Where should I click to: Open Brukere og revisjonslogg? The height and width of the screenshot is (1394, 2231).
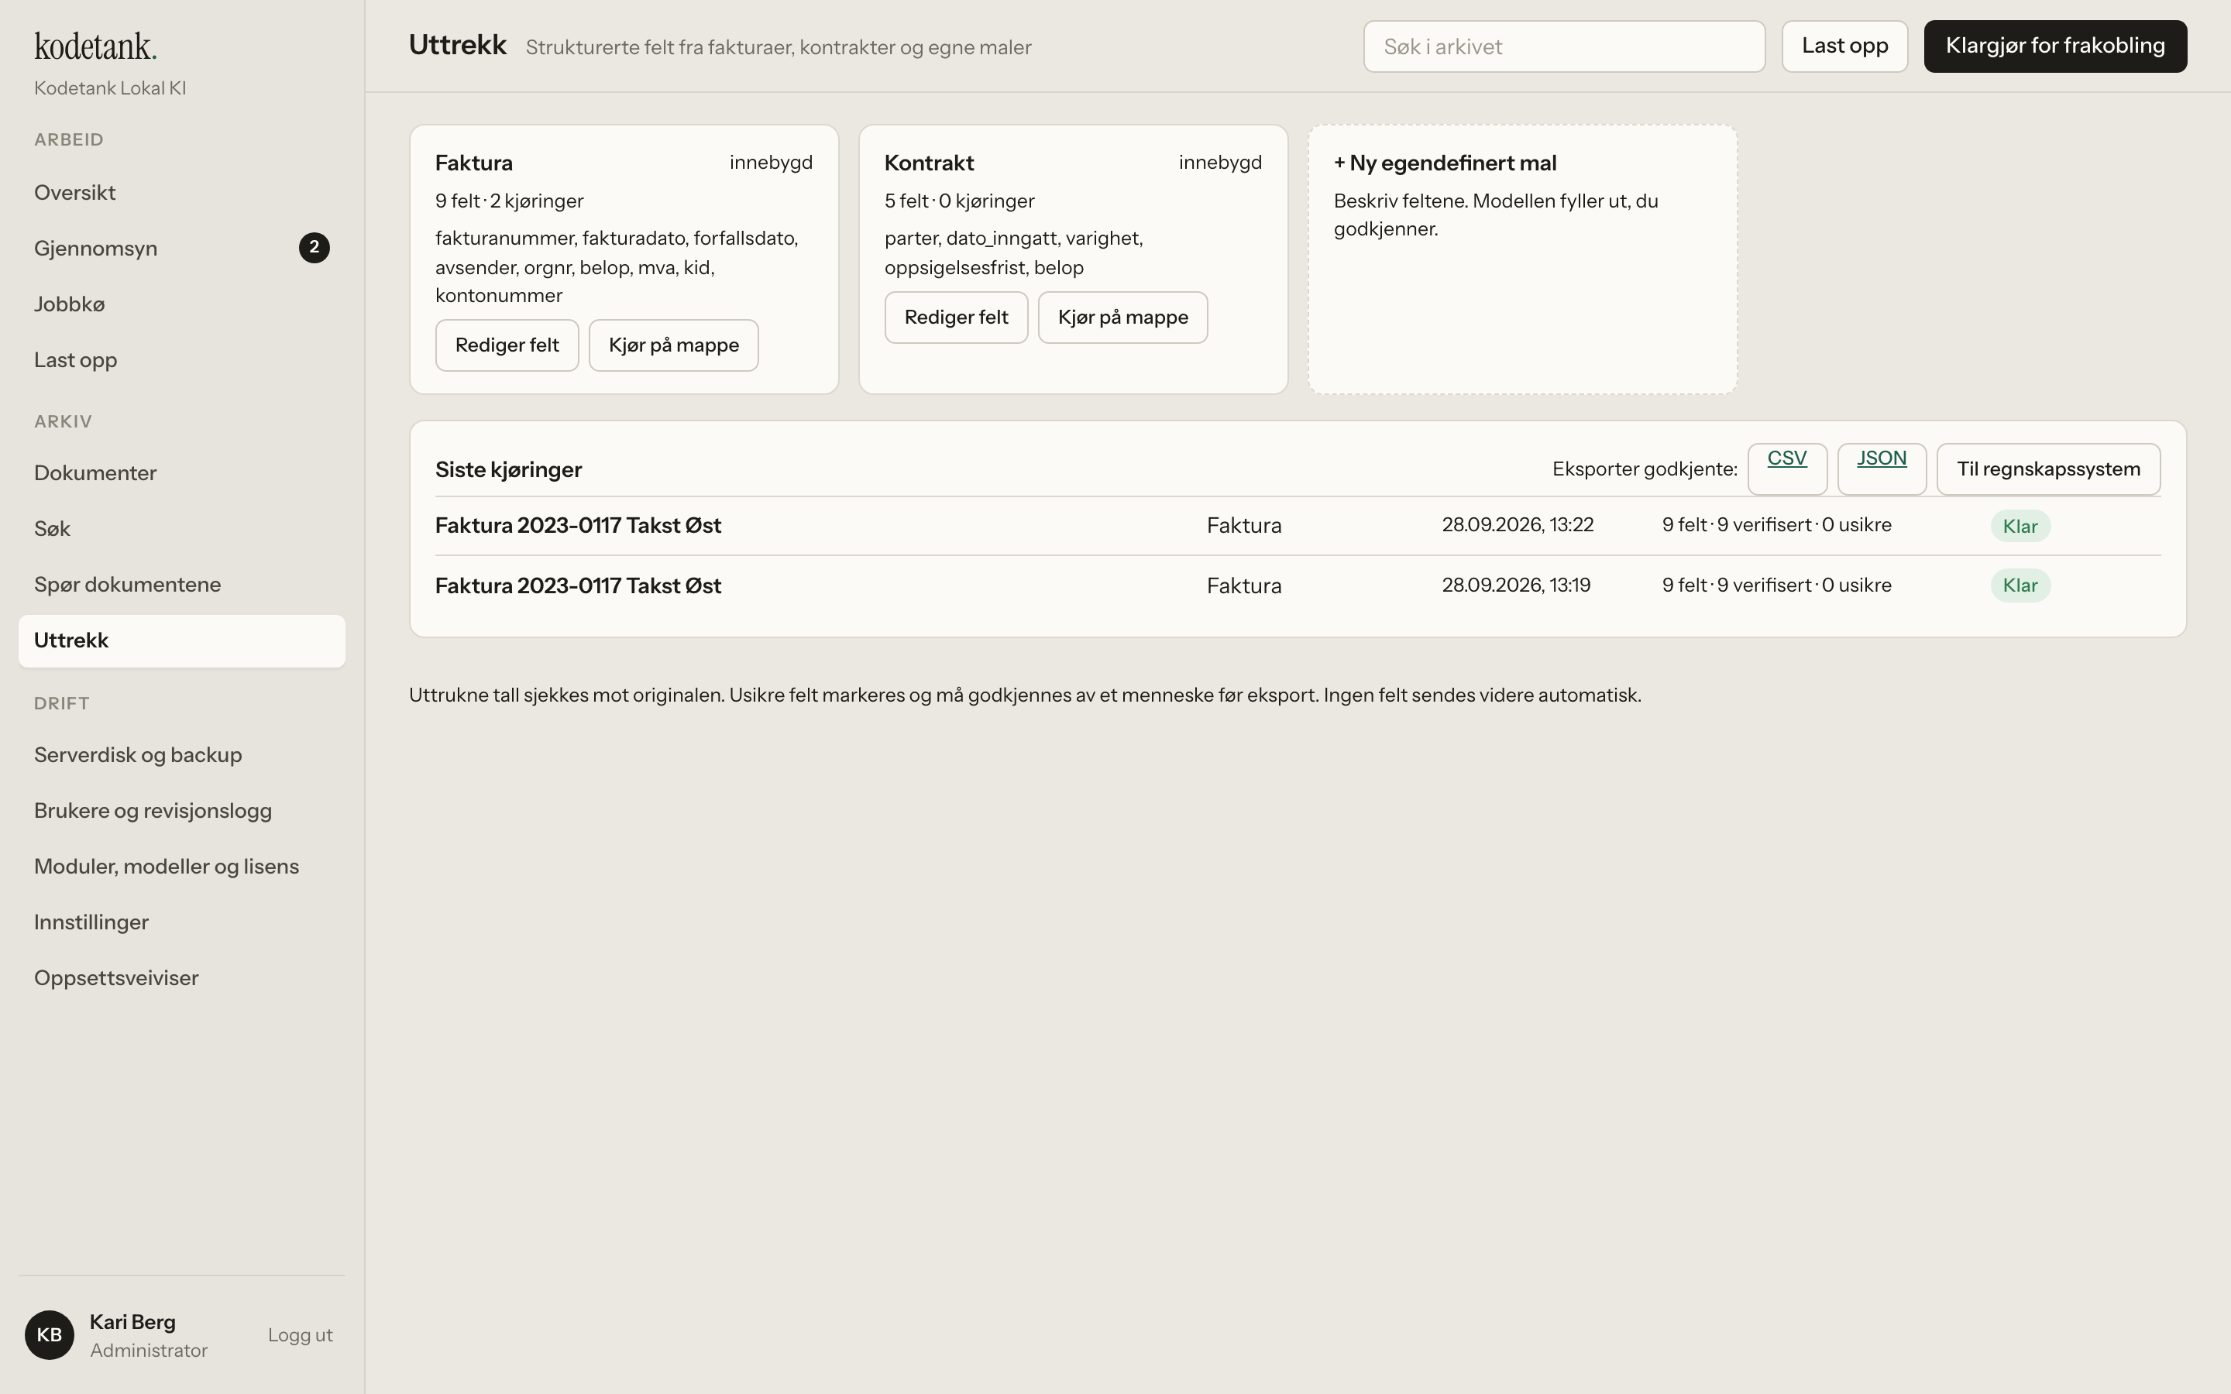(181, 810)
